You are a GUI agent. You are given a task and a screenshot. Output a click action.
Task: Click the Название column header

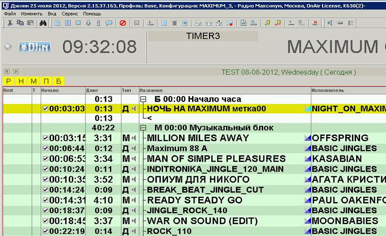click(x=225, y=91)
